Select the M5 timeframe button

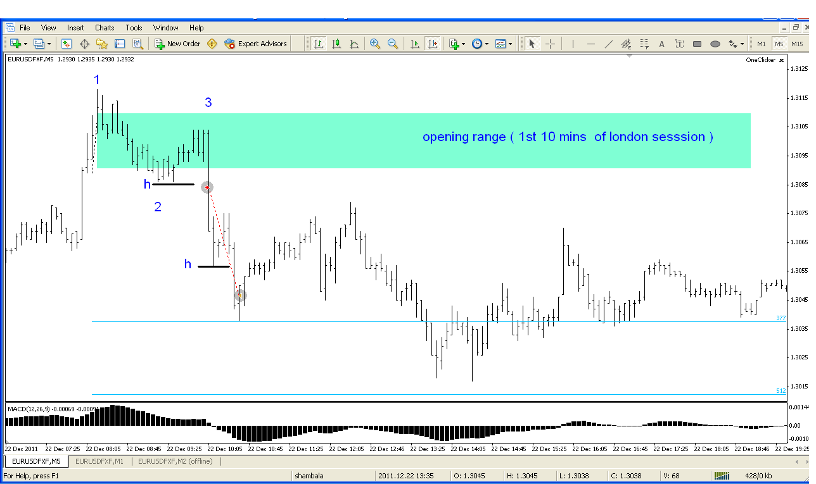[779, 44]
